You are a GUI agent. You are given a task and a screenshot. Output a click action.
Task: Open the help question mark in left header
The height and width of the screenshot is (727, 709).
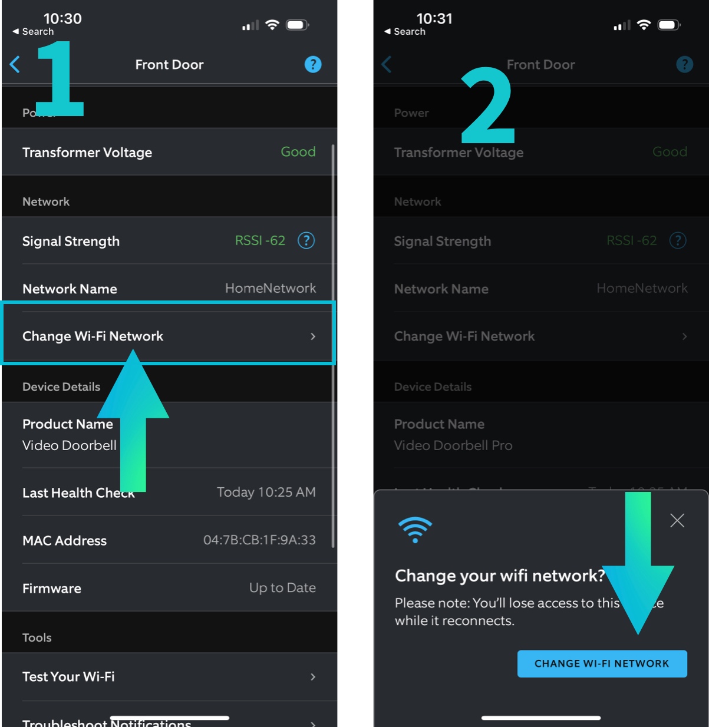pyautogui.click(x=313, y=64)
